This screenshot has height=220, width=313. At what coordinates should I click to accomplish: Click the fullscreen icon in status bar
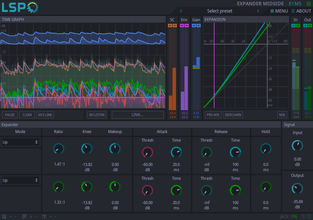[x=309, y=217]
